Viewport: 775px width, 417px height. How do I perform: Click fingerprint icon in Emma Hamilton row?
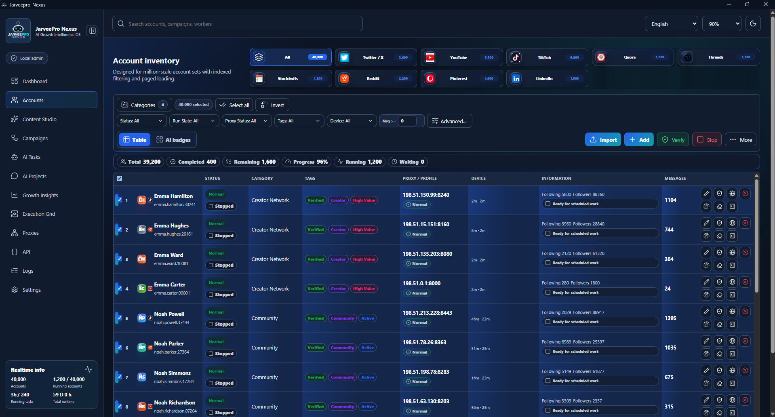click(x=706, y=206)
